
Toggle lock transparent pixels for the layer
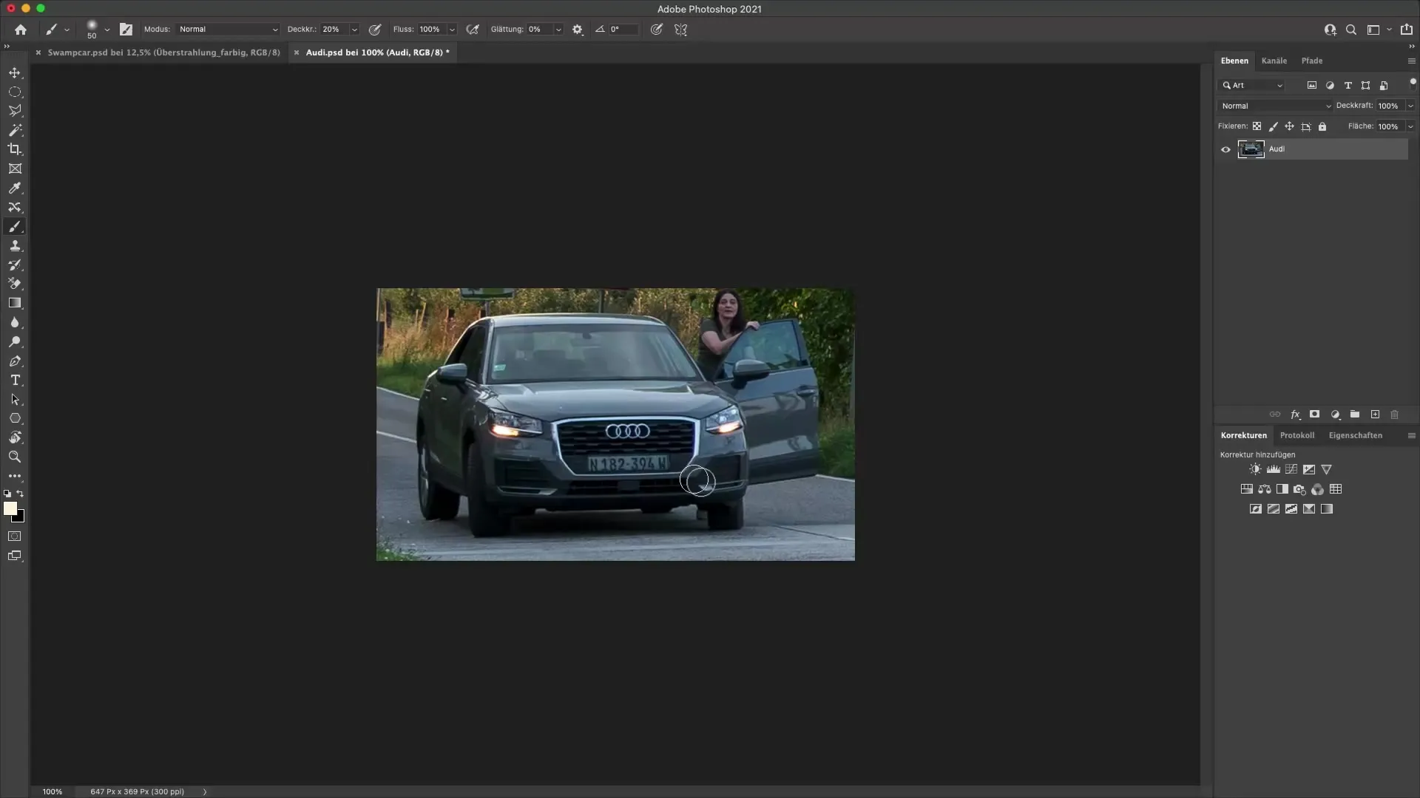(x=1257, y=126)
